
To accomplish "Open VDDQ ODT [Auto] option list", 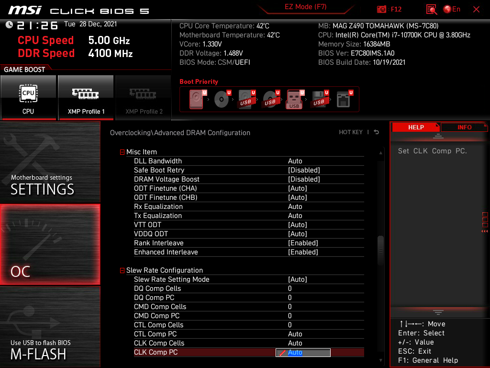I will (298, 234).
